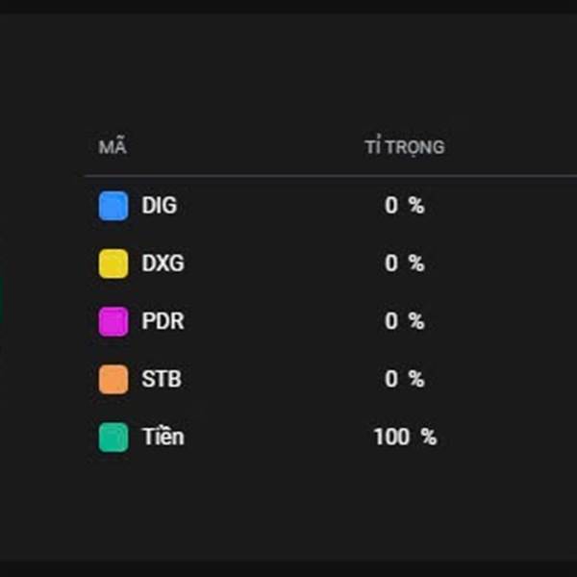
Task: Click Tiền's 100 % weight value
Action: pos(405,437)
